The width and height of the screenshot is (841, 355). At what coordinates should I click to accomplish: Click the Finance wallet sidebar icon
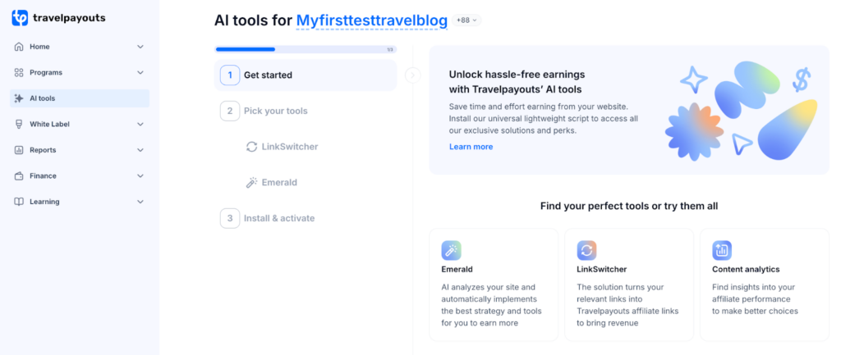point(19,175)
